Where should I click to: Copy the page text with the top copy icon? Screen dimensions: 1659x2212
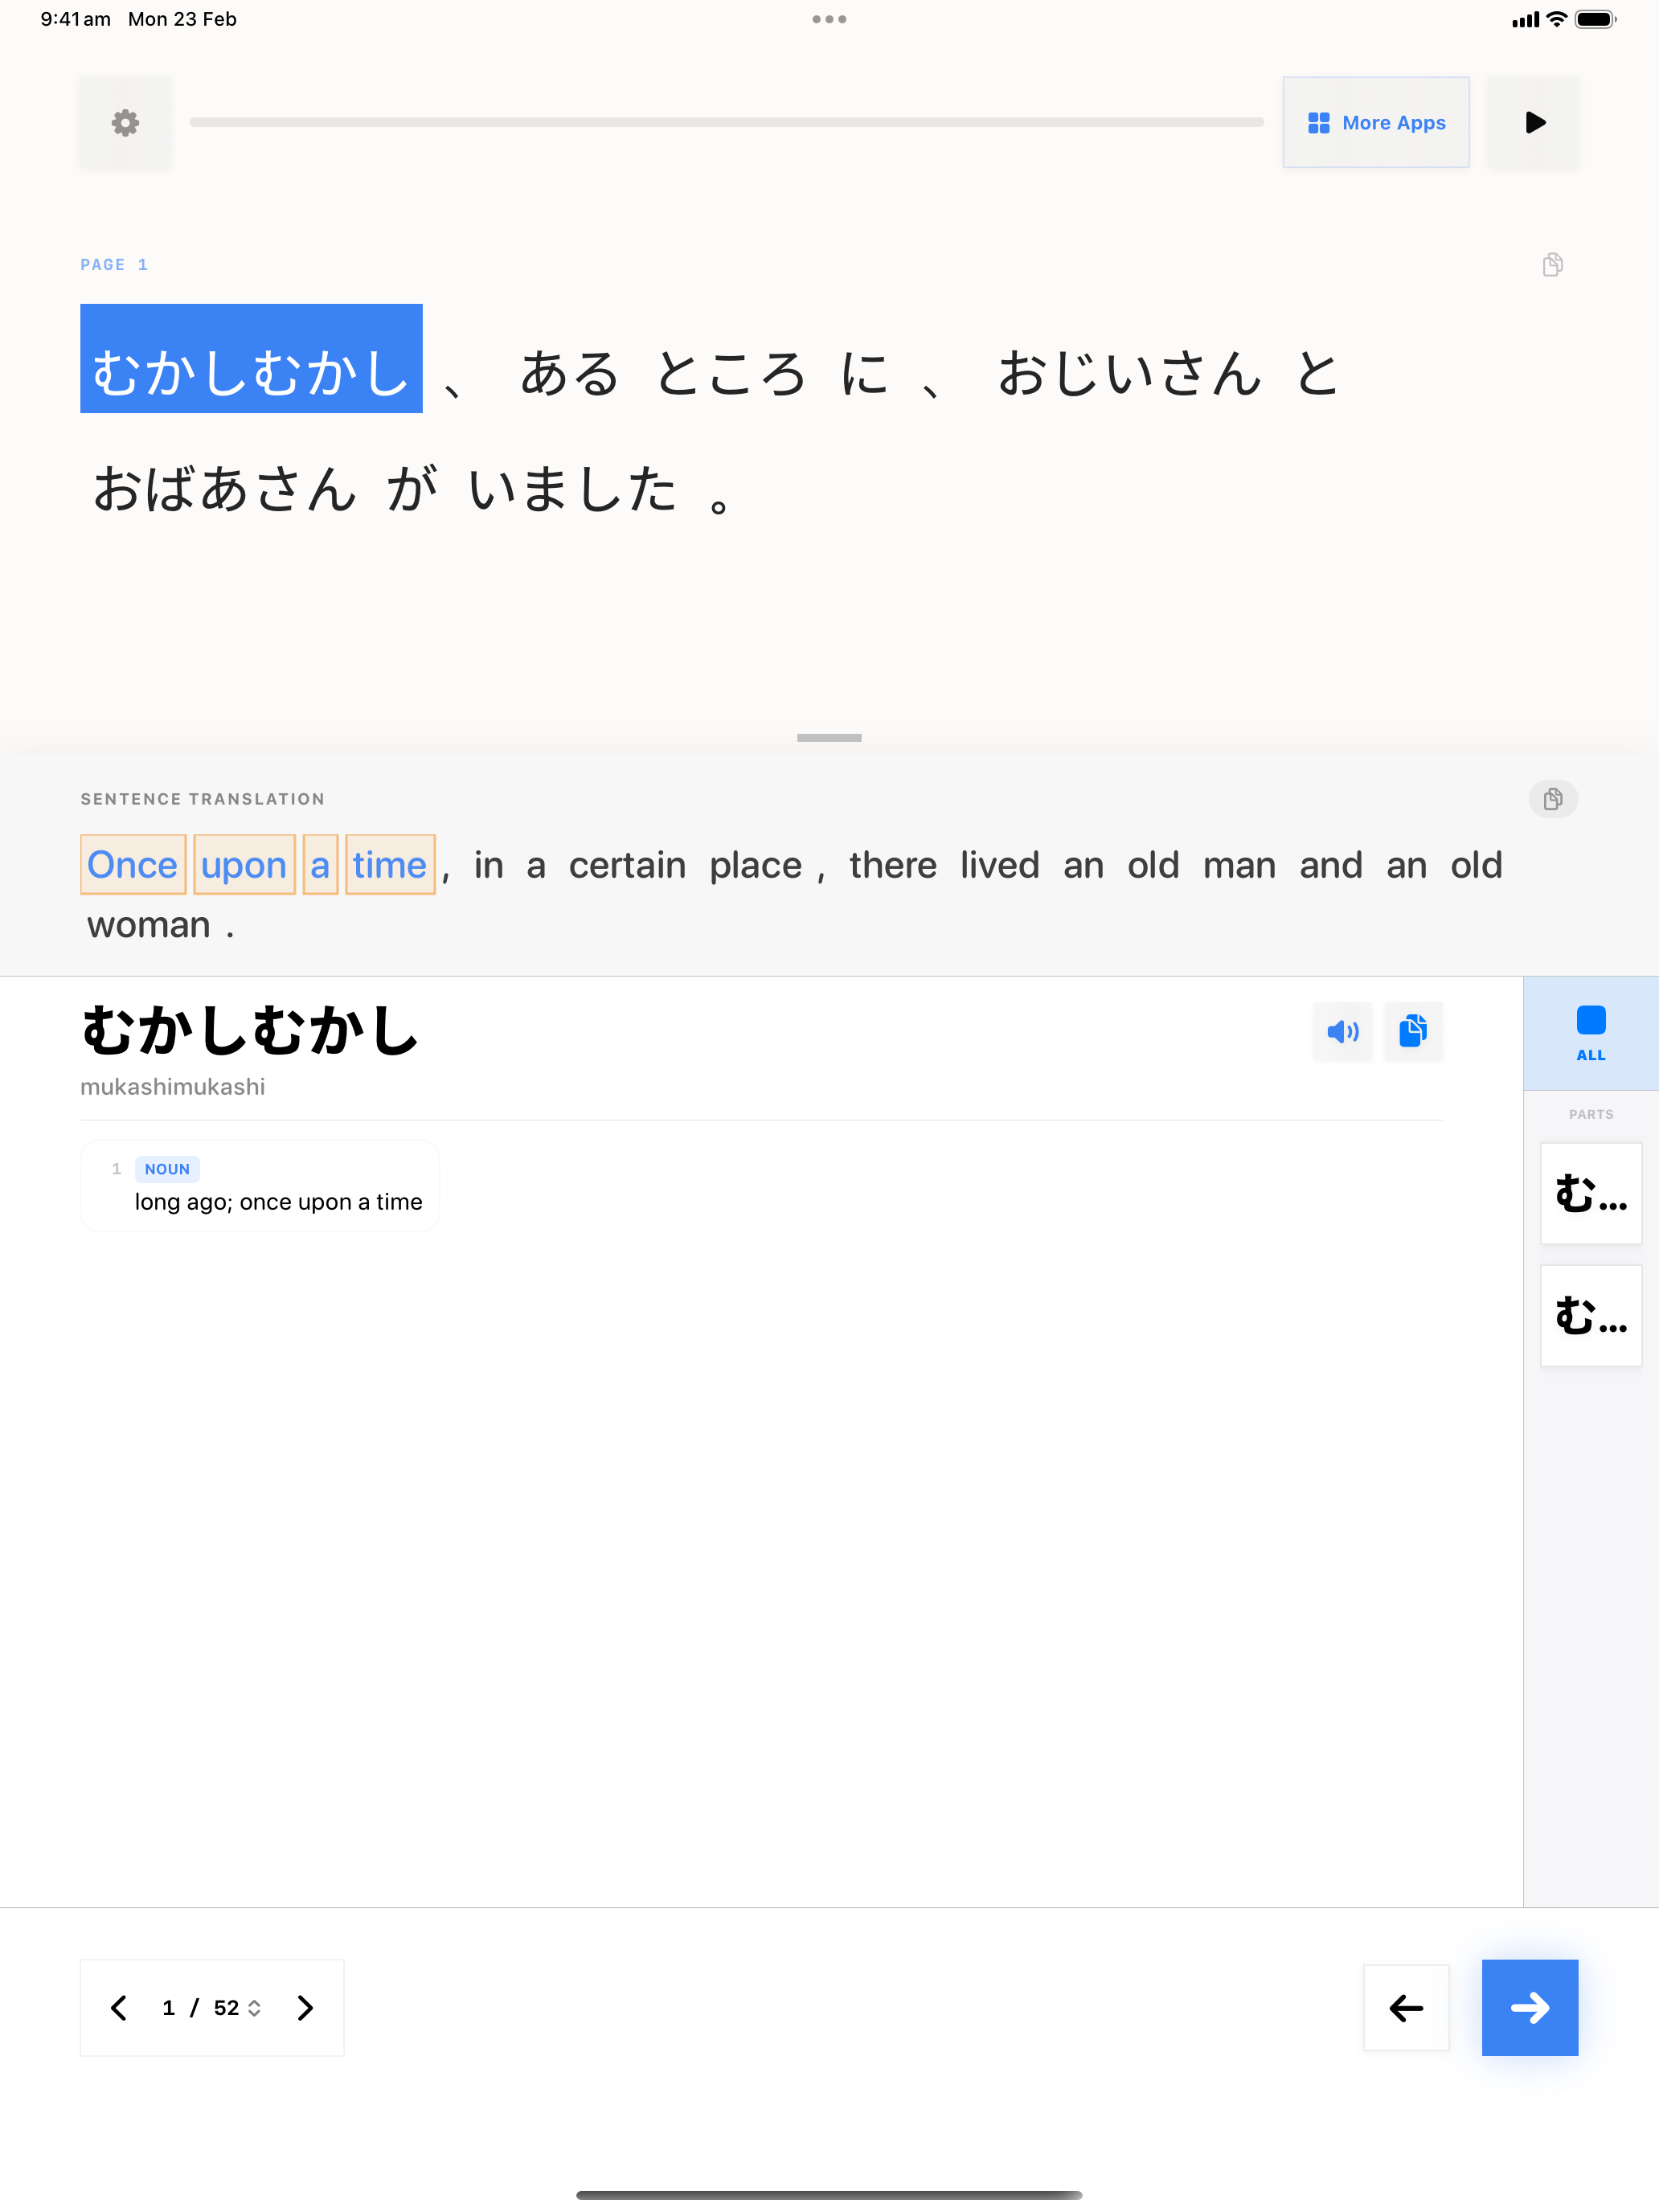pos(1552,265)
